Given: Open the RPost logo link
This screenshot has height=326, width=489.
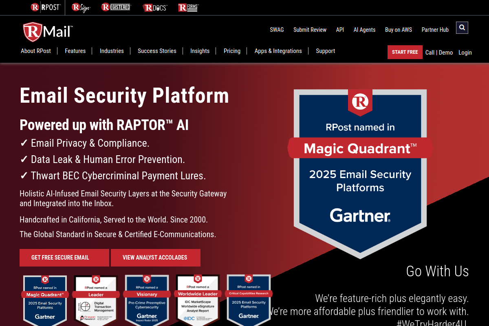Looking at the screenshot, I should click(x=46, y=7).
